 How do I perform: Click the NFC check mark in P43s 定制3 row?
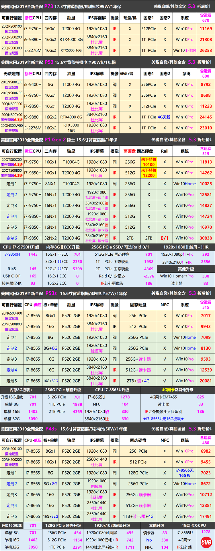tap(165, 495)
